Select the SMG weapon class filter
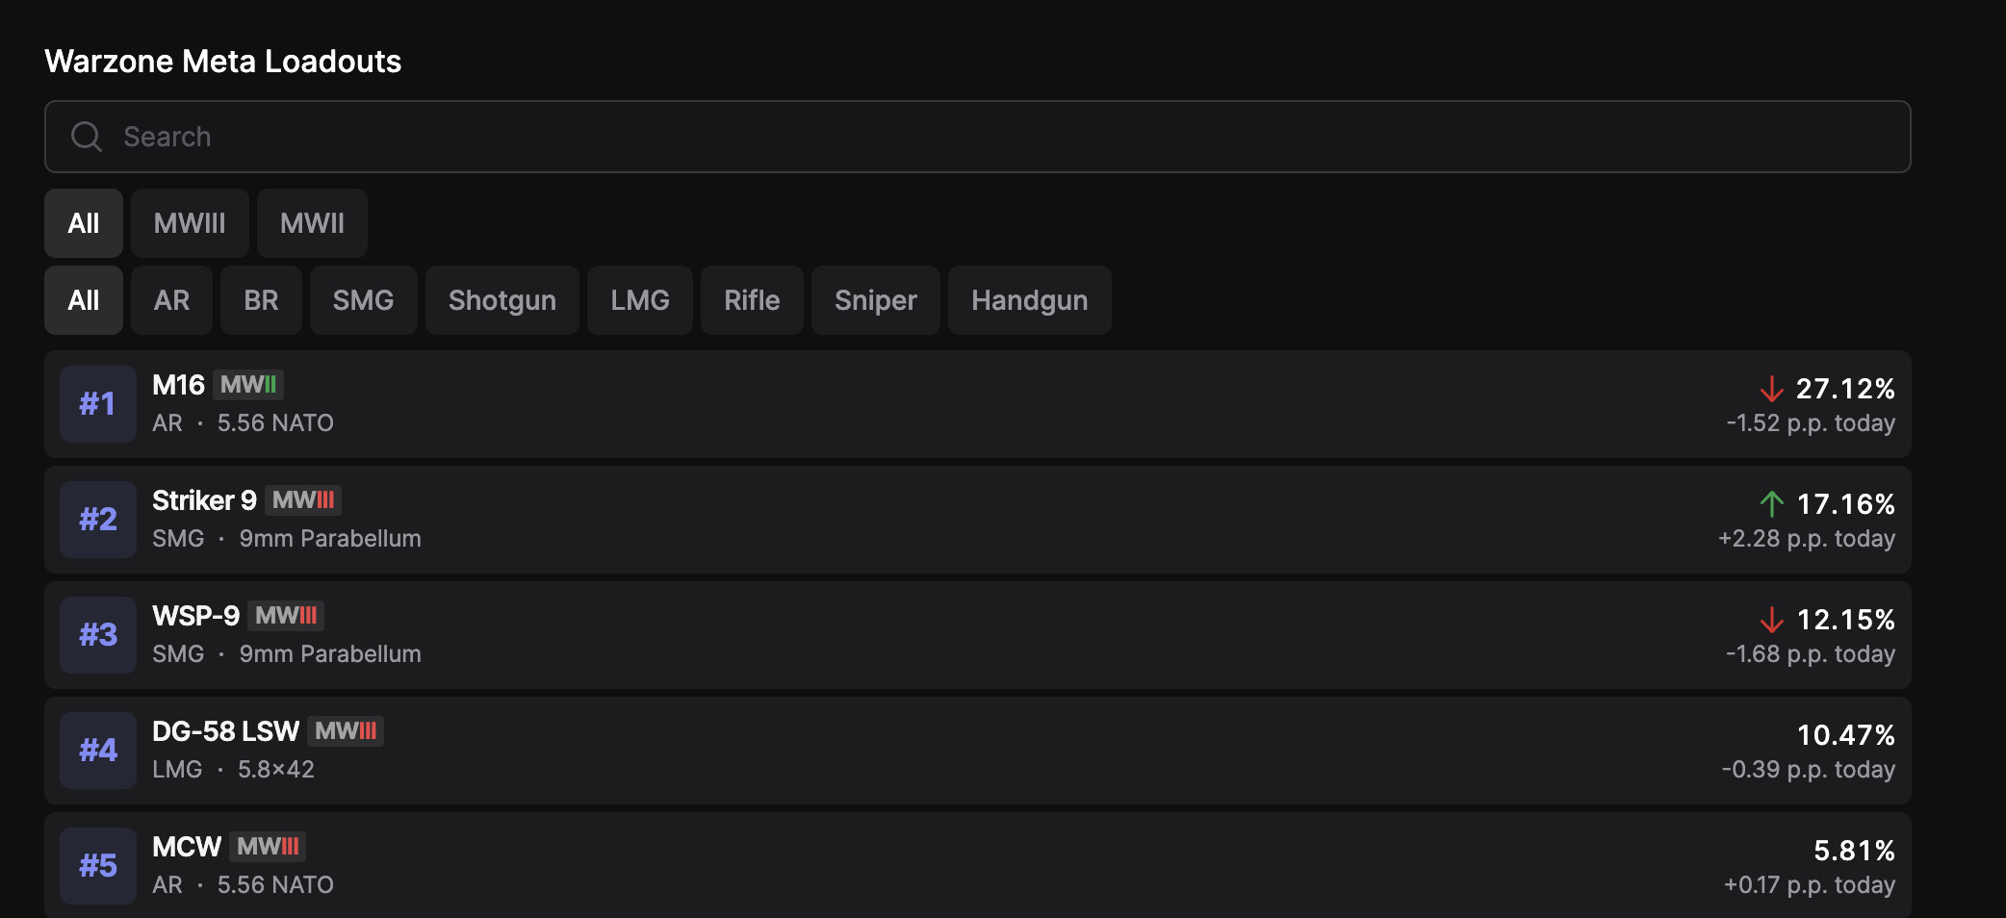 point(363,300)
